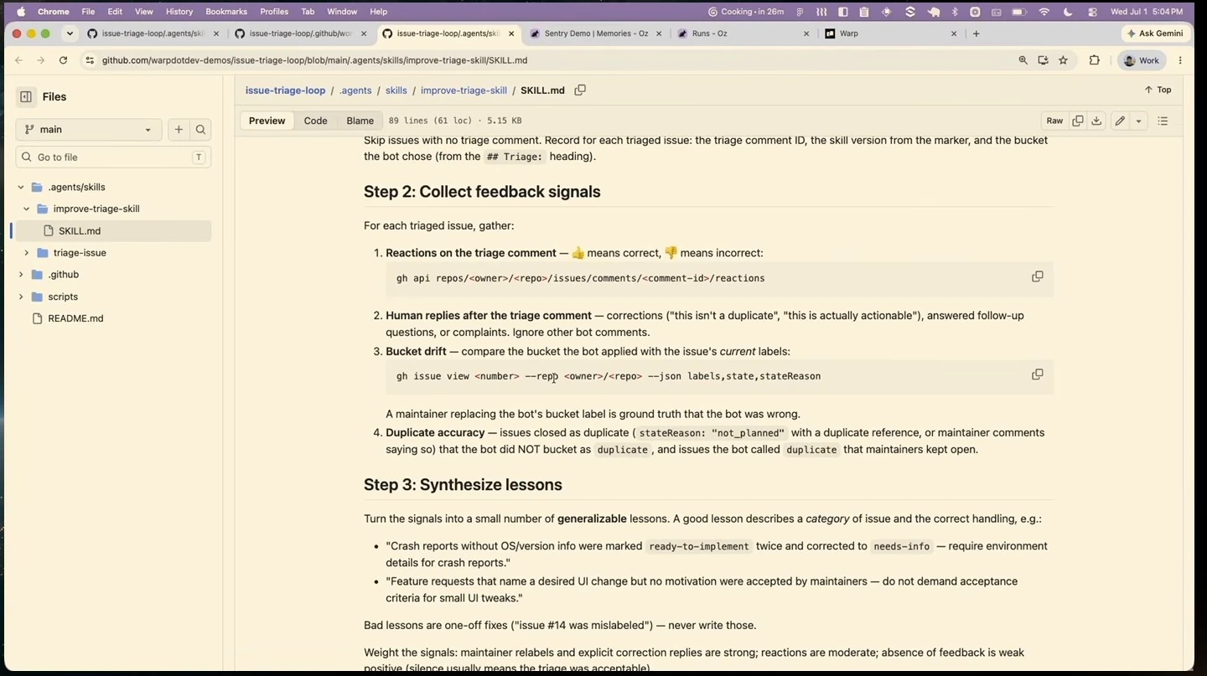View site information icon in address bar
The width and height of the screenshot is (1207, 676).
coord(90,60)
